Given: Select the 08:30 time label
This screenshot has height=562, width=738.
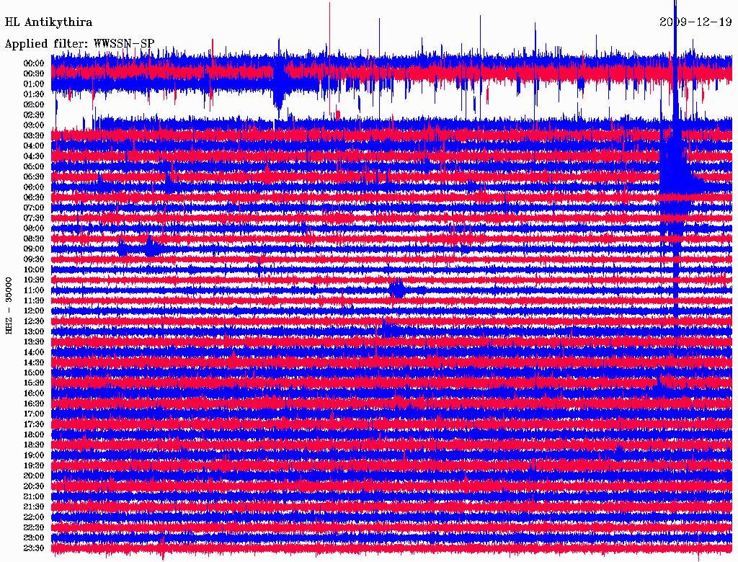Looking at the screenshot, I should (34, 238).
